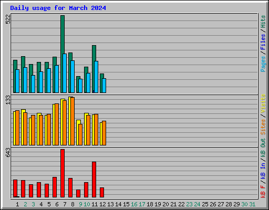This screenshot has width=269, height=210.
Task: Click the red kB bar for day 11
Action: [x=94, y=180]
